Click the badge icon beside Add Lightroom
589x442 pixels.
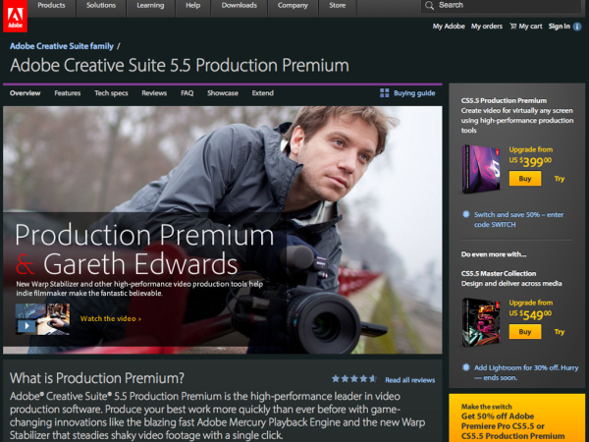465,367
